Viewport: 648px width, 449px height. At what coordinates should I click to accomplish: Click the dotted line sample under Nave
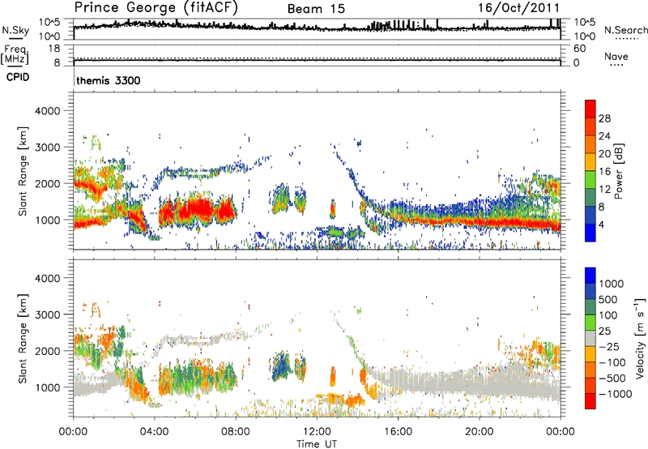click(x=617, y=66)
